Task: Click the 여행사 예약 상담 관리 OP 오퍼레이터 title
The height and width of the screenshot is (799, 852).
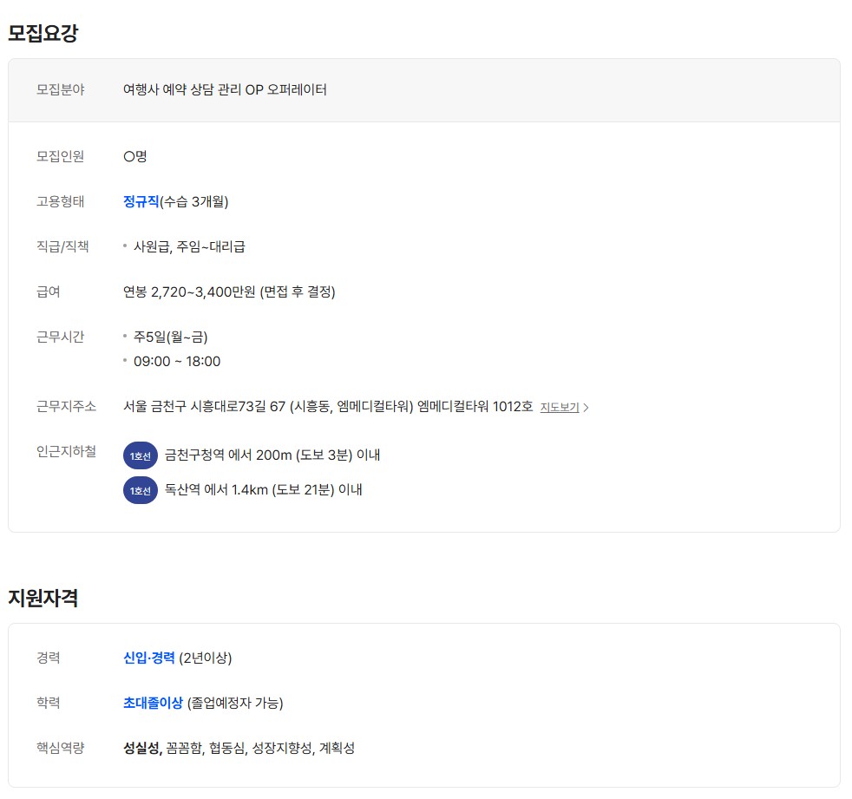Action: (225, 89)
